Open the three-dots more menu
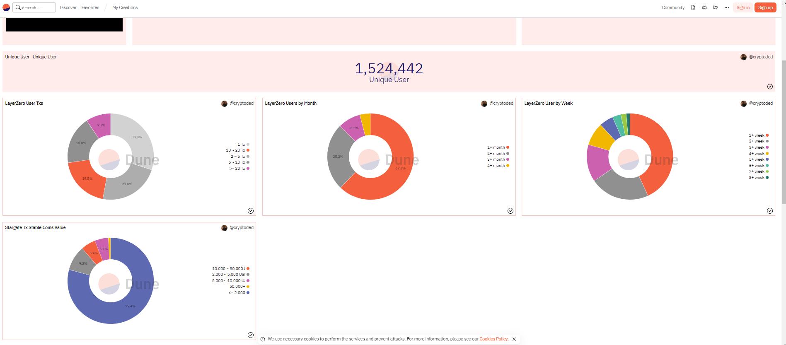Image resolution: width=786 pixels, height=345 pixels. (726, 7)
